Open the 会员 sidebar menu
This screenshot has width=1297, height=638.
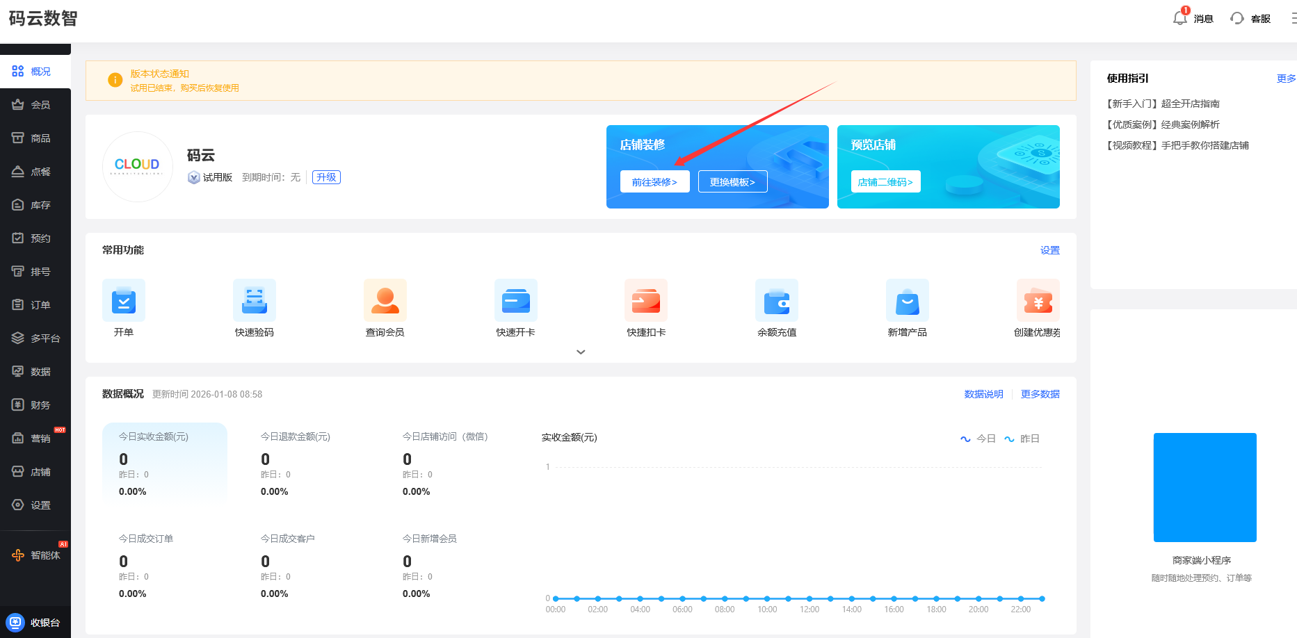pyautogui.click(x=35, y=105)
